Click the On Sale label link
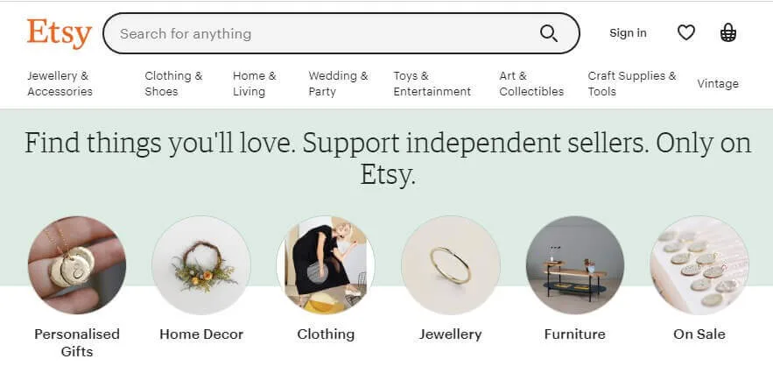773x387 pixels. tap(699, 334)
